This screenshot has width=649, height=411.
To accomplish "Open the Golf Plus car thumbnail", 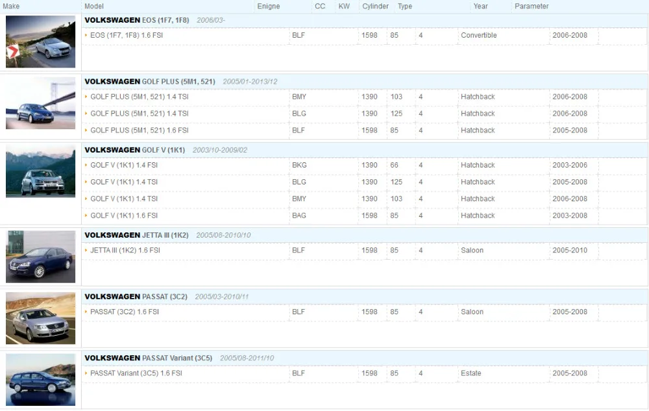I will point(40,103).
